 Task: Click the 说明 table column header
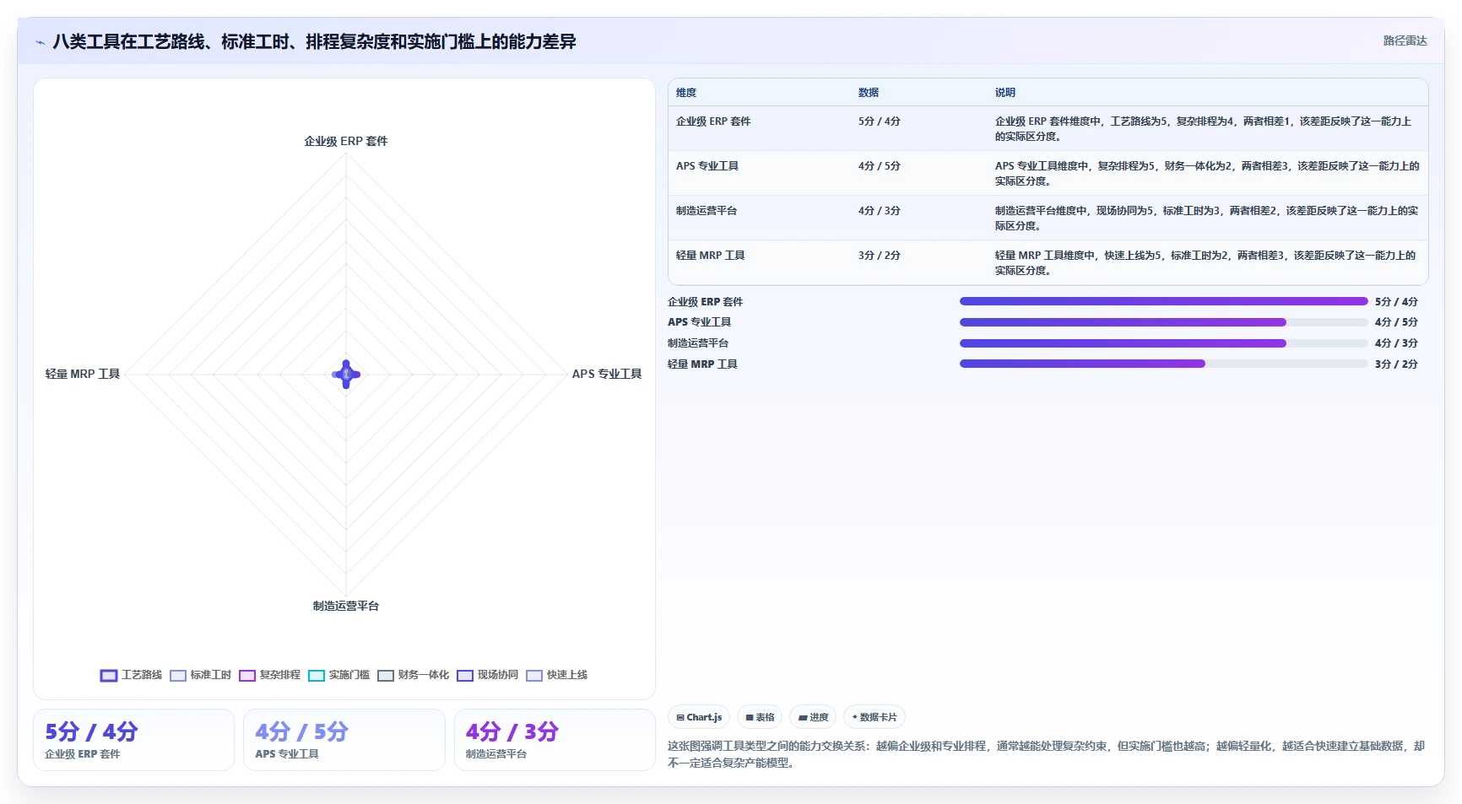pyautogui.click(x=1004, y=93)
